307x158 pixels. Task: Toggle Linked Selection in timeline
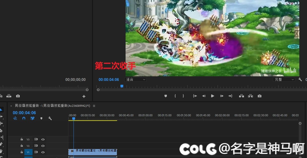point(33,118)
